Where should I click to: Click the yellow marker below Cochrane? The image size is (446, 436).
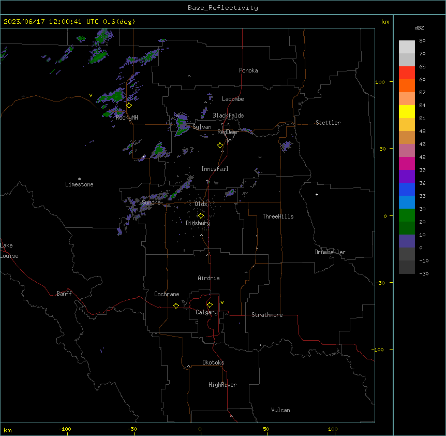tap(176, 306)
